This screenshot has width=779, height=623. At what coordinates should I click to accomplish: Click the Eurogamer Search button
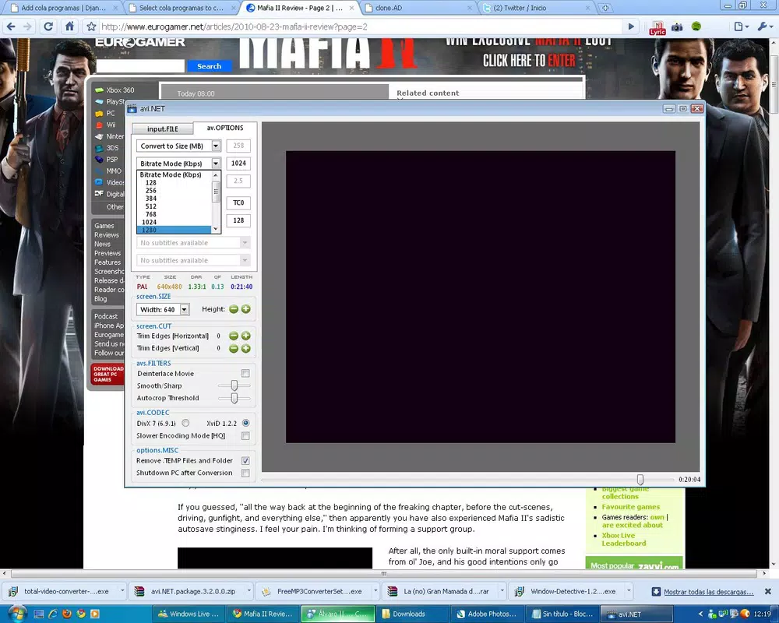(x=209, y=66)
